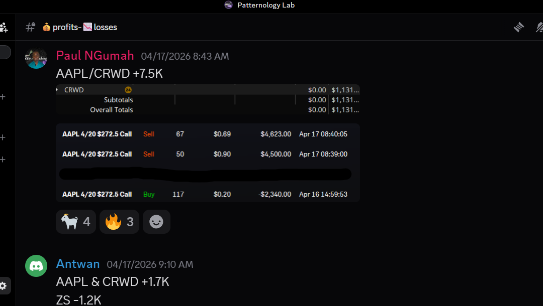Toggle the fire emoji reaction with 3
Viewport: 543px width, 306px height.
click(x=120, y=222)
